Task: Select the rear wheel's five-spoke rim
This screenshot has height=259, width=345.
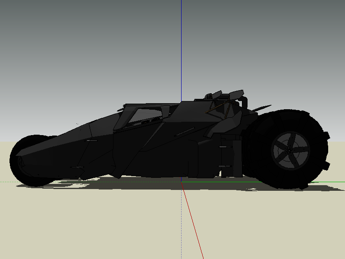Action: coord(290,151)
